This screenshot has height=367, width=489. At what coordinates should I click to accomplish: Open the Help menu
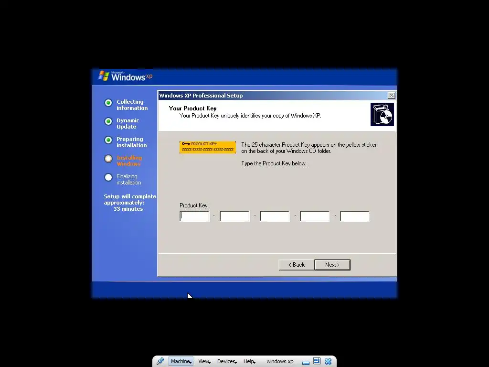tap(249, 361)
